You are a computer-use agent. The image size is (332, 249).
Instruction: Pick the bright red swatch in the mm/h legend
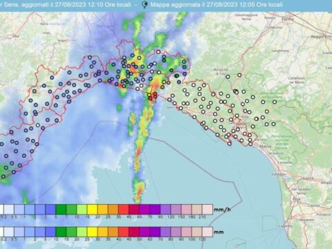point(124,210)
